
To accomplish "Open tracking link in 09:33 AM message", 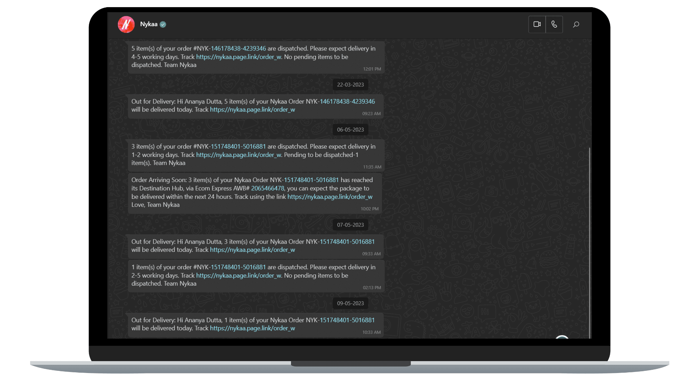I will click(252, 250).
